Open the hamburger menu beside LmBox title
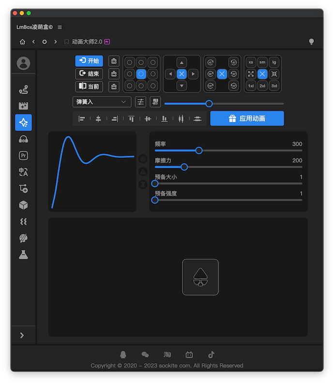Image resolution: width=334 pixels, height=384 pixels. tap(60, 27)
